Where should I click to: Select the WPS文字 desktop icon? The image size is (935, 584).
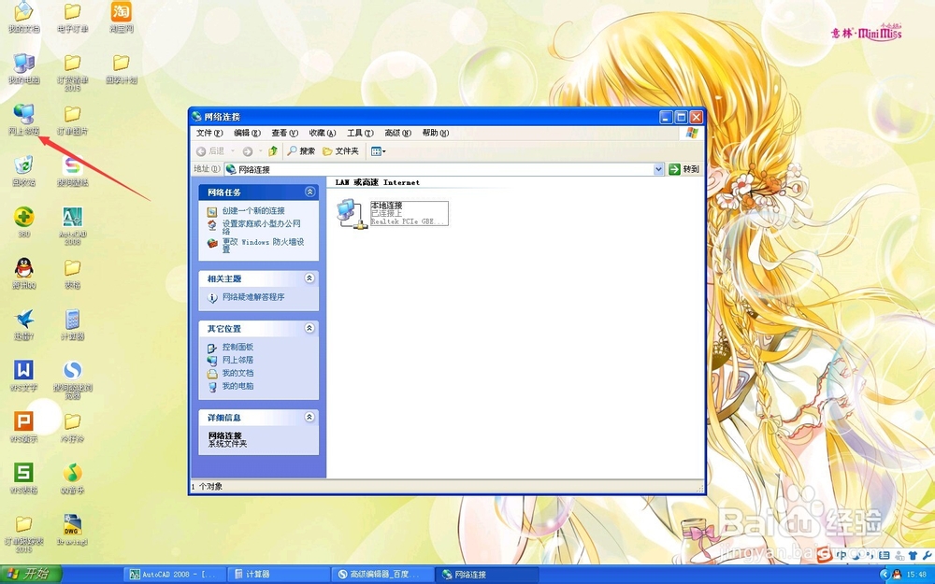pyautogui.click(x=24, y=376)
